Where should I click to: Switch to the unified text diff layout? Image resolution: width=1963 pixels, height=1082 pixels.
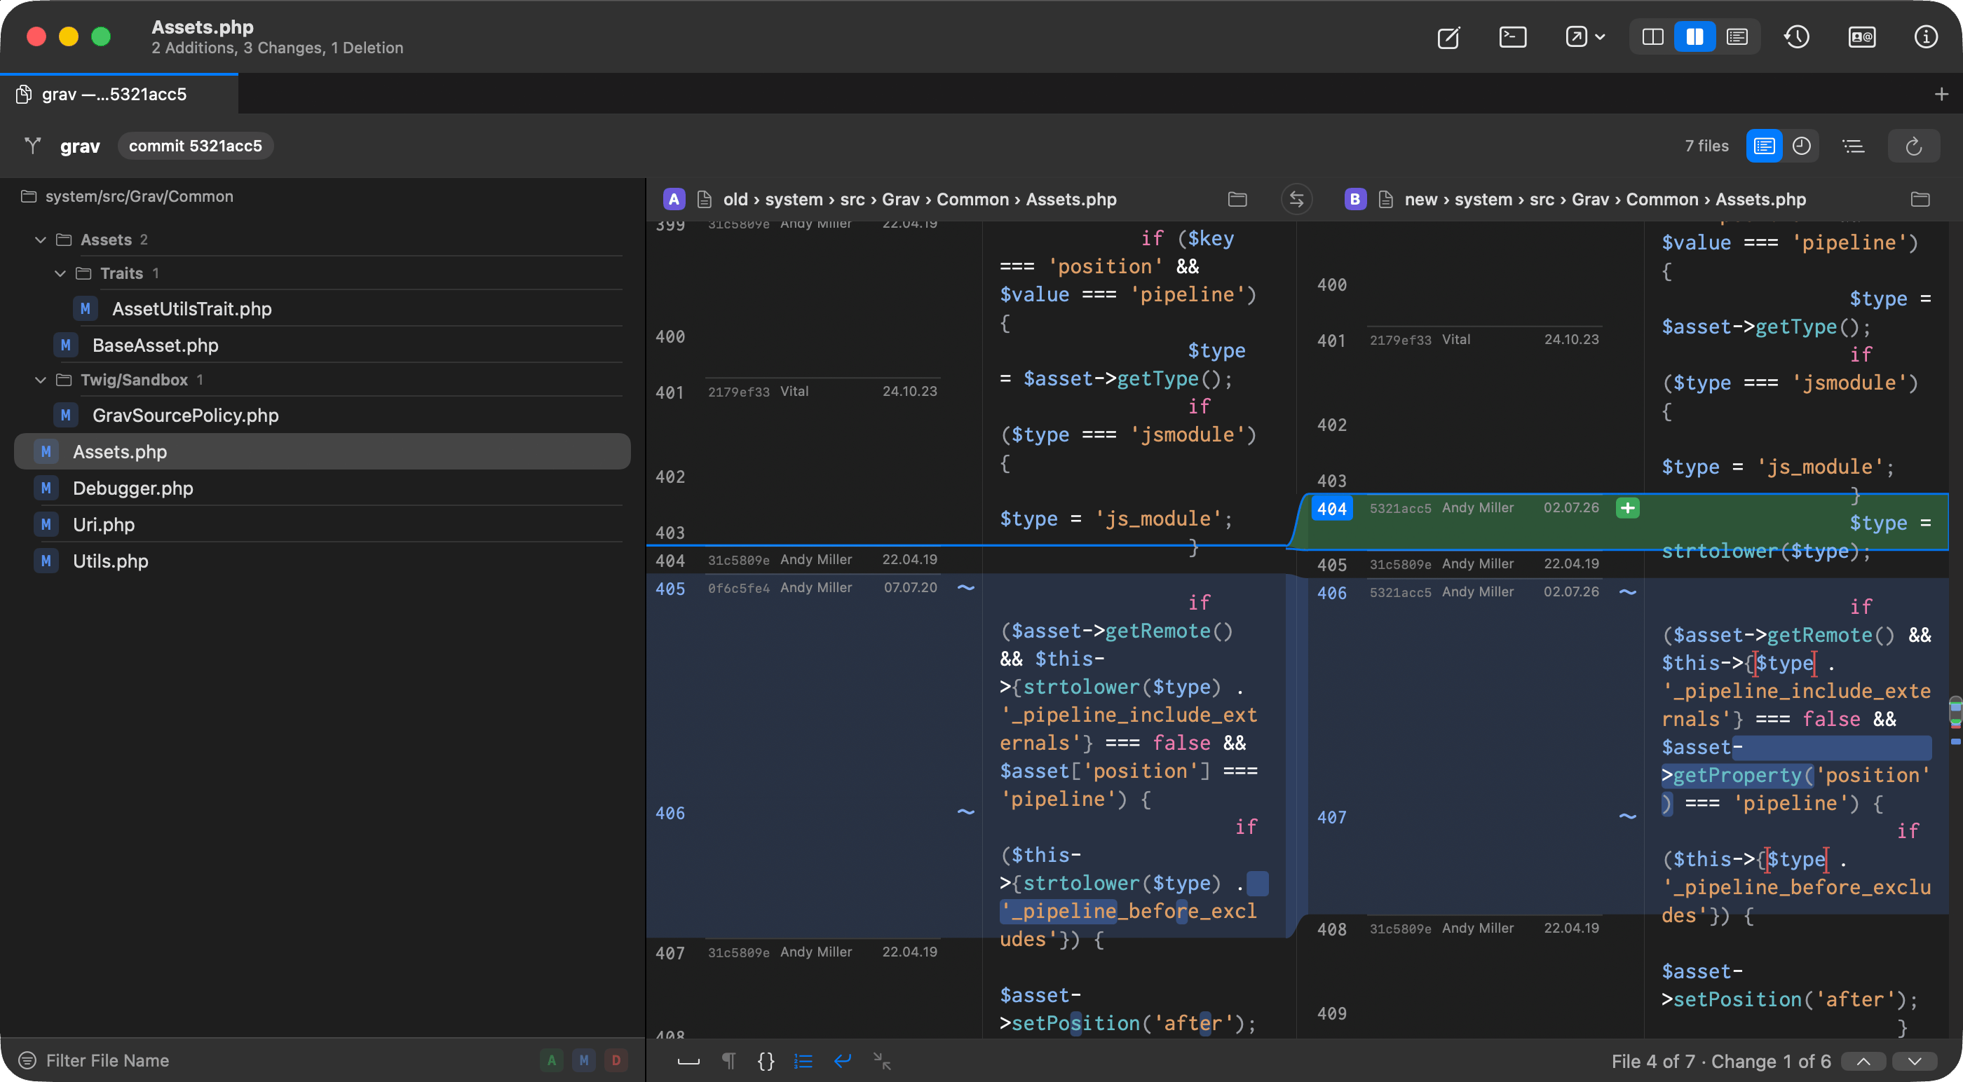pos(1737,36)
